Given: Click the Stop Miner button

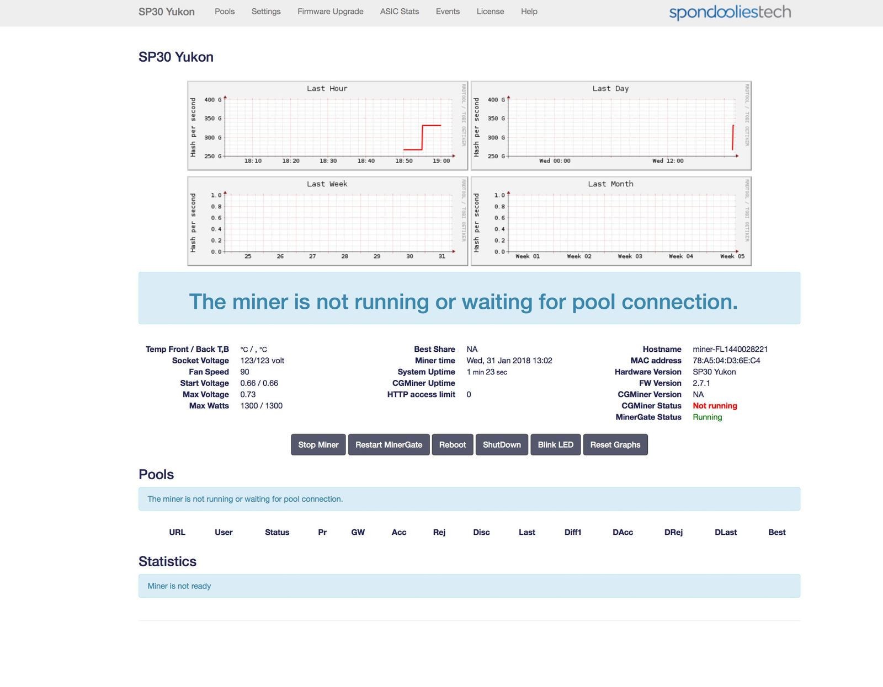Looking at the screenshot, I should (x=318, y=444).
